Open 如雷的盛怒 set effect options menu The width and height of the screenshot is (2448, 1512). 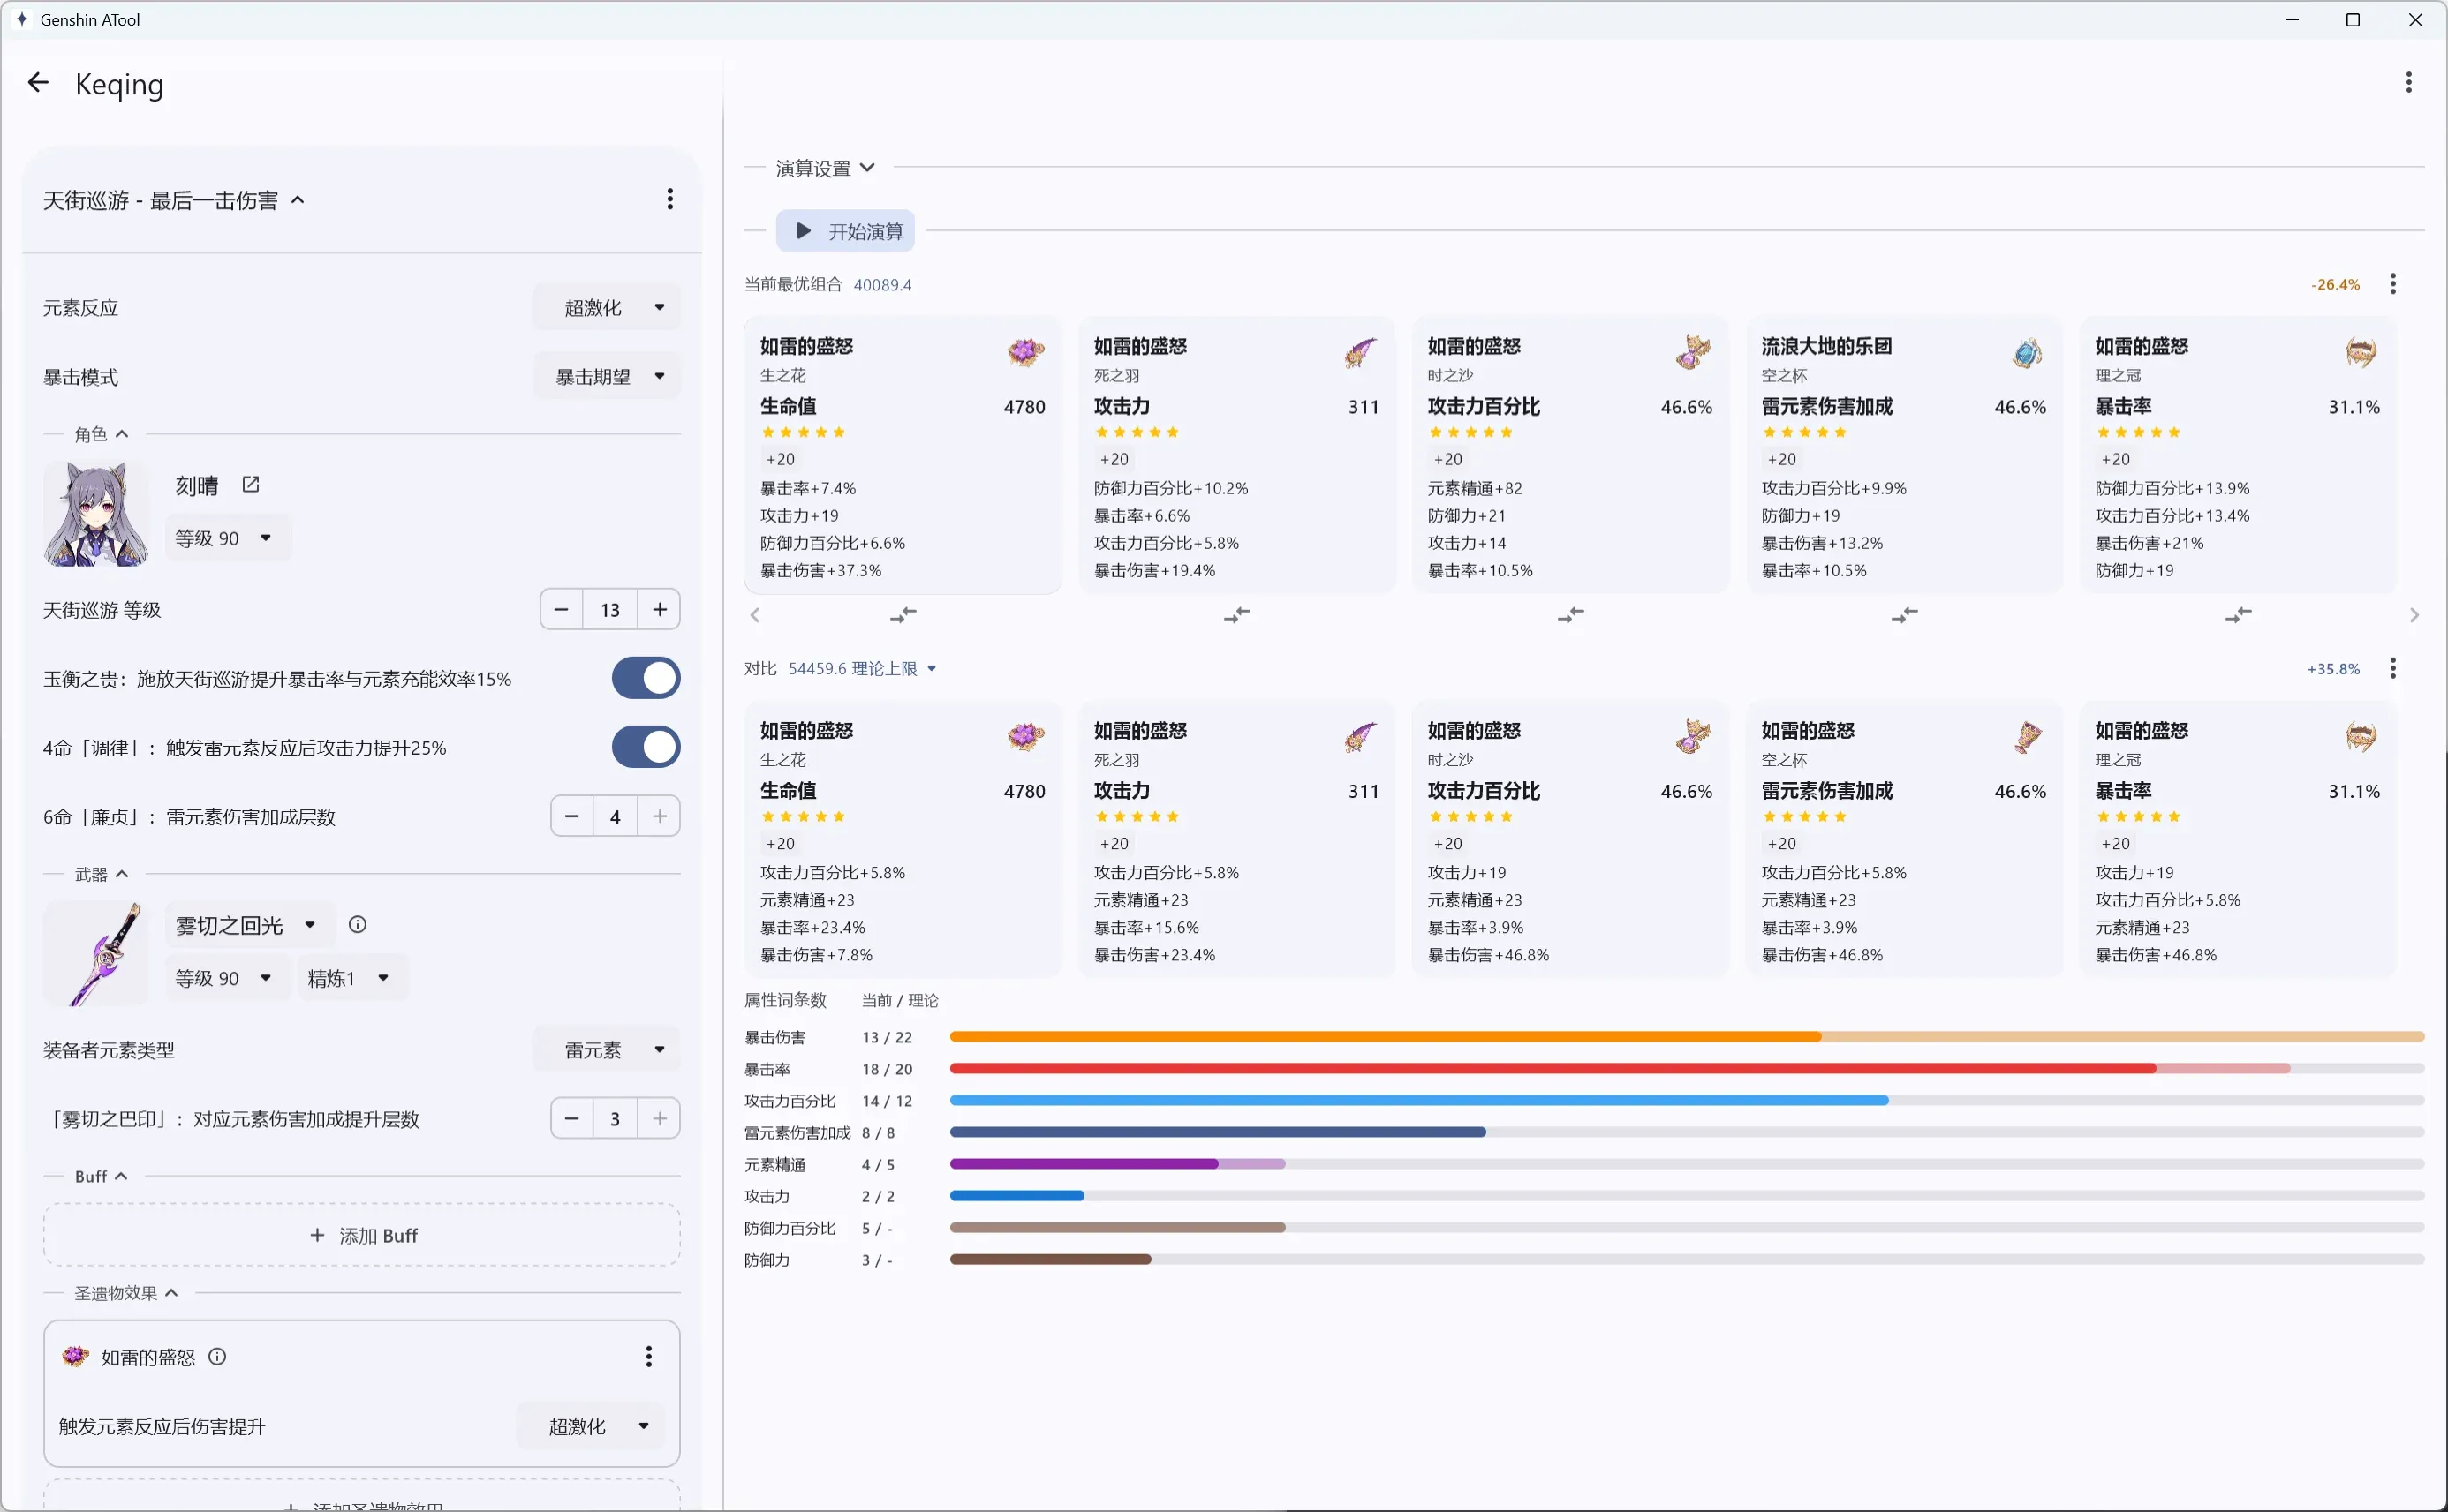click(x=648, y=1357)
